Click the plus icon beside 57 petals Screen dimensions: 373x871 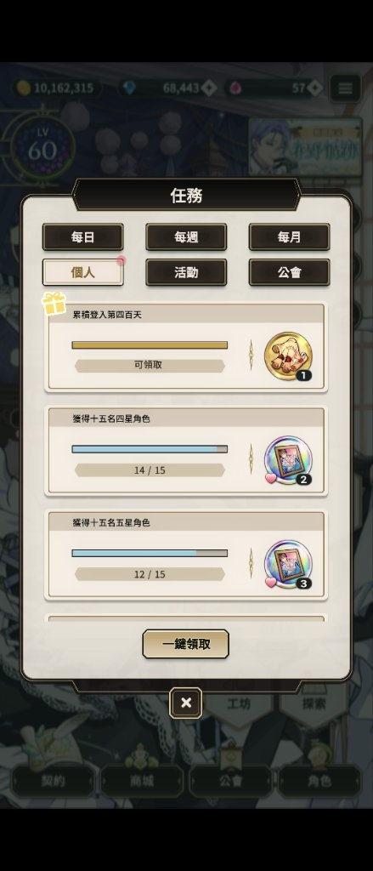click(x=314, y=88)
